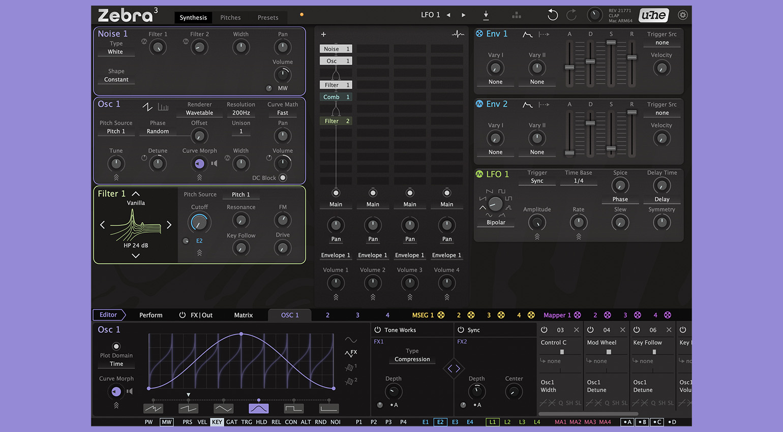783x432 pixels.
Task: Open settings gear icon in header
Action: tap(683, 15)
